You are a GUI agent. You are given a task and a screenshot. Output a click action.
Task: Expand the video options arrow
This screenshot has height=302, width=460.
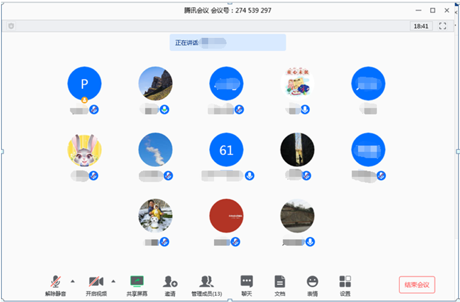point(113,281)
